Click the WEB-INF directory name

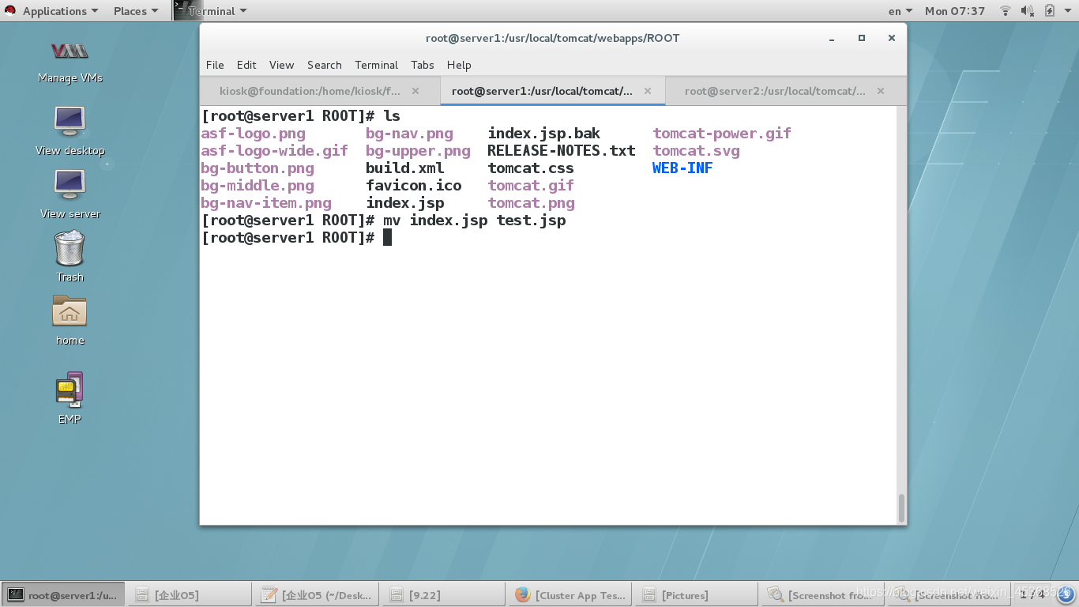pos(682,168)
